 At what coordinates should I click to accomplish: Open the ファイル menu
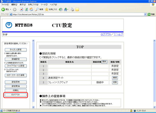(5, 5)
